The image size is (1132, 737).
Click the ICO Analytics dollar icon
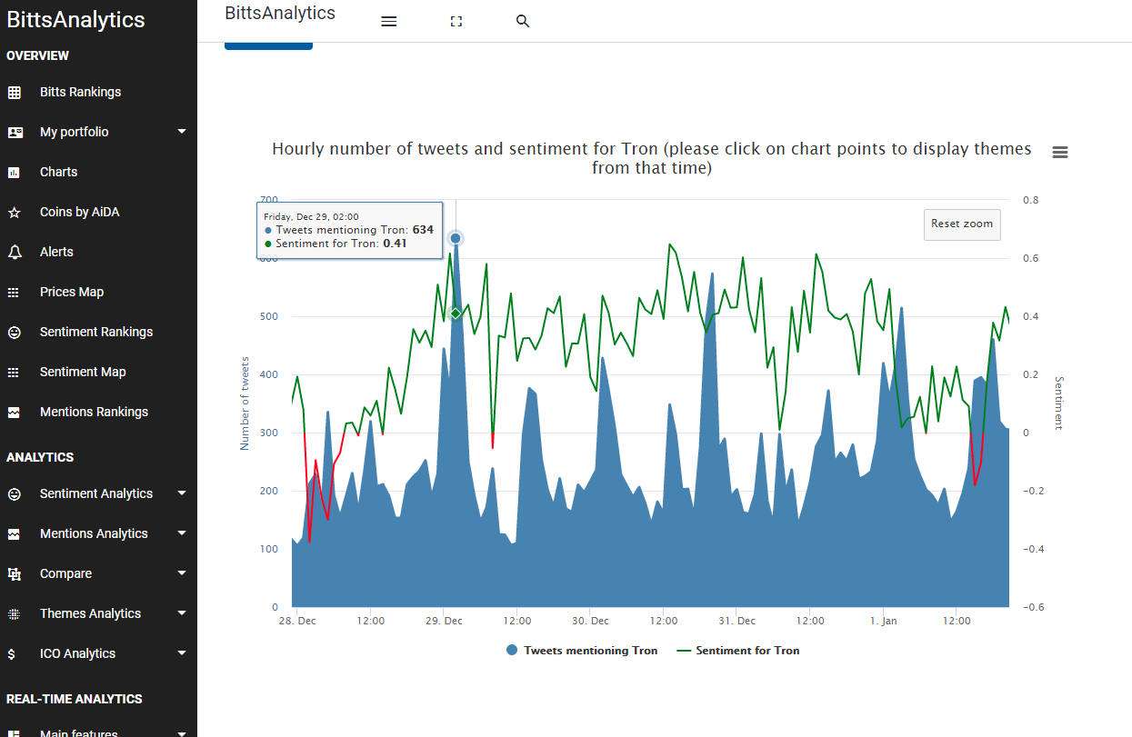(x=11, y=653)
